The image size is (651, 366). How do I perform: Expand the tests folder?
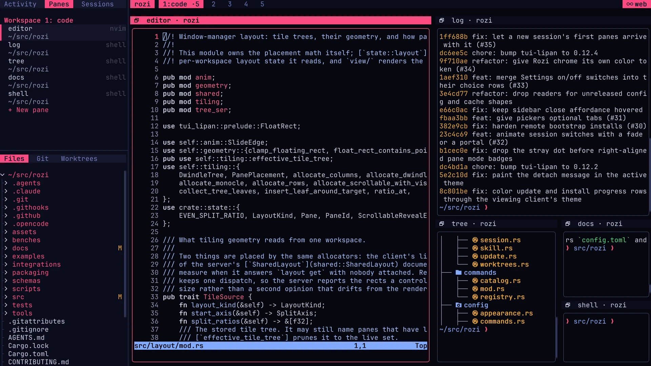tap(6, 305)
